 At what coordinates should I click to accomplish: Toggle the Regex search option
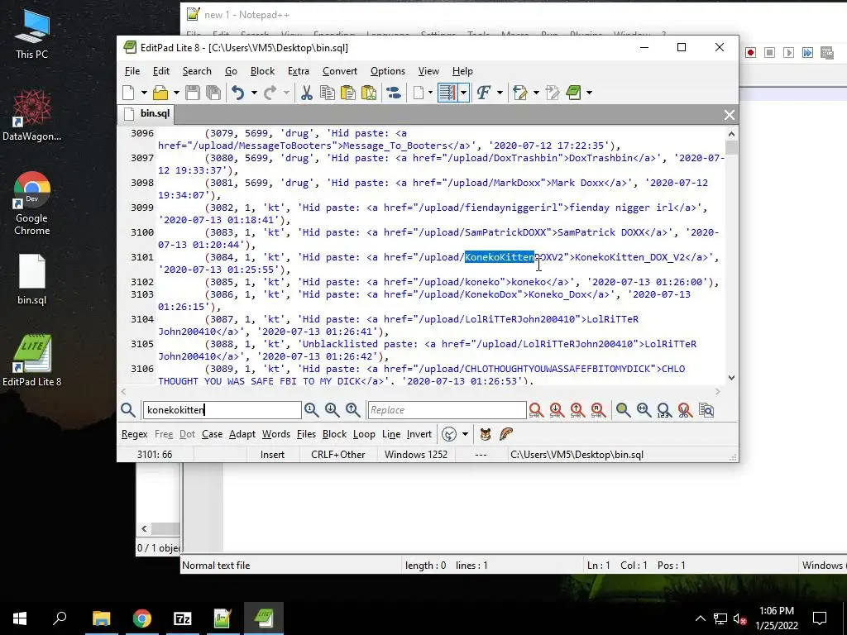[135, 434]
